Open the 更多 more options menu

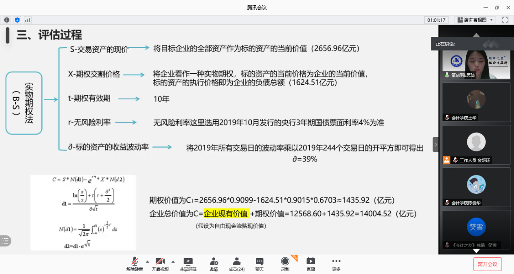[x=336, y=263]
